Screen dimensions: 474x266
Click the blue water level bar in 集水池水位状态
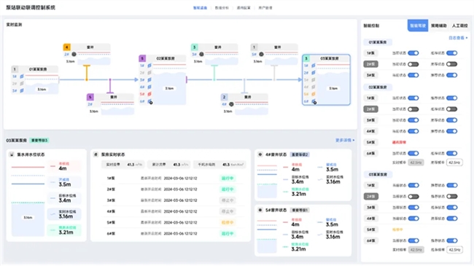click(x=28, y=219)
